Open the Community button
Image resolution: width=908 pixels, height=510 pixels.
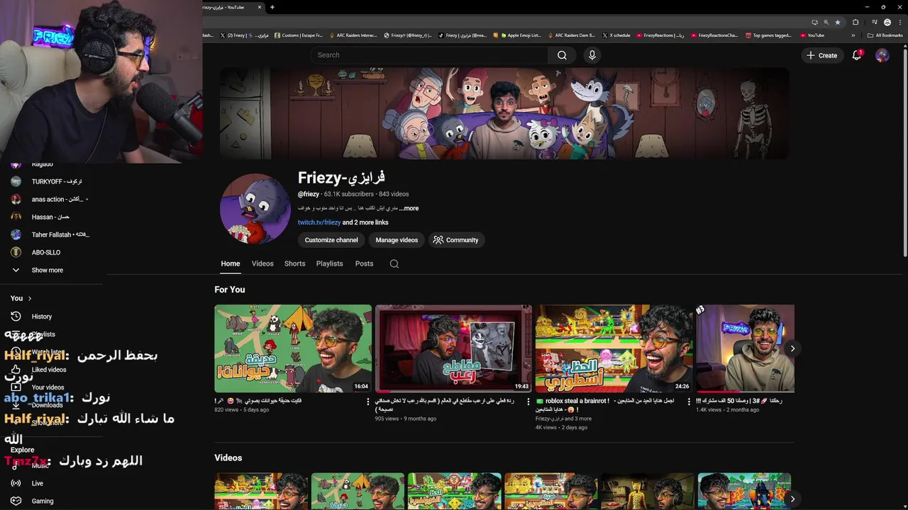tap(455, 240)
